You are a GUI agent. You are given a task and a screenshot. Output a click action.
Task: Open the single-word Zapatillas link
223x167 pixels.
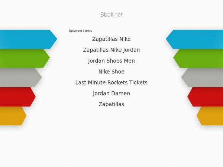(111, 104)
